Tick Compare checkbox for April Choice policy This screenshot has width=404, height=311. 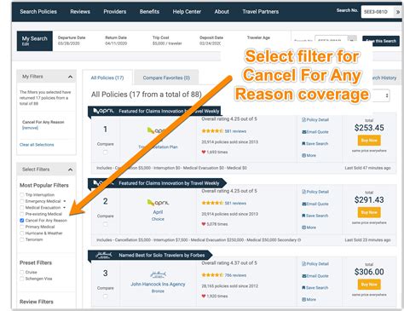105,224
